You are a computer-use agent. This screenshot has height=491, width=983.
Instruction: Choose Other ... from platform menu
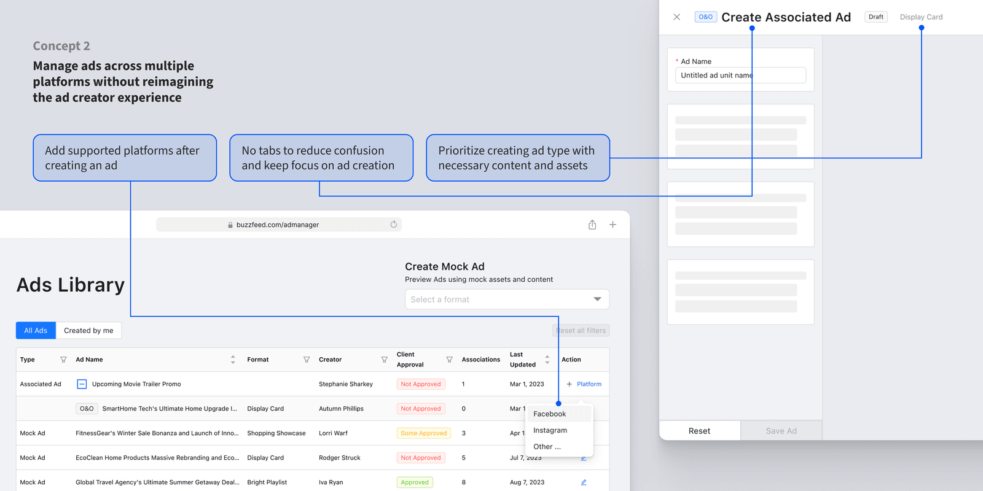559,447
